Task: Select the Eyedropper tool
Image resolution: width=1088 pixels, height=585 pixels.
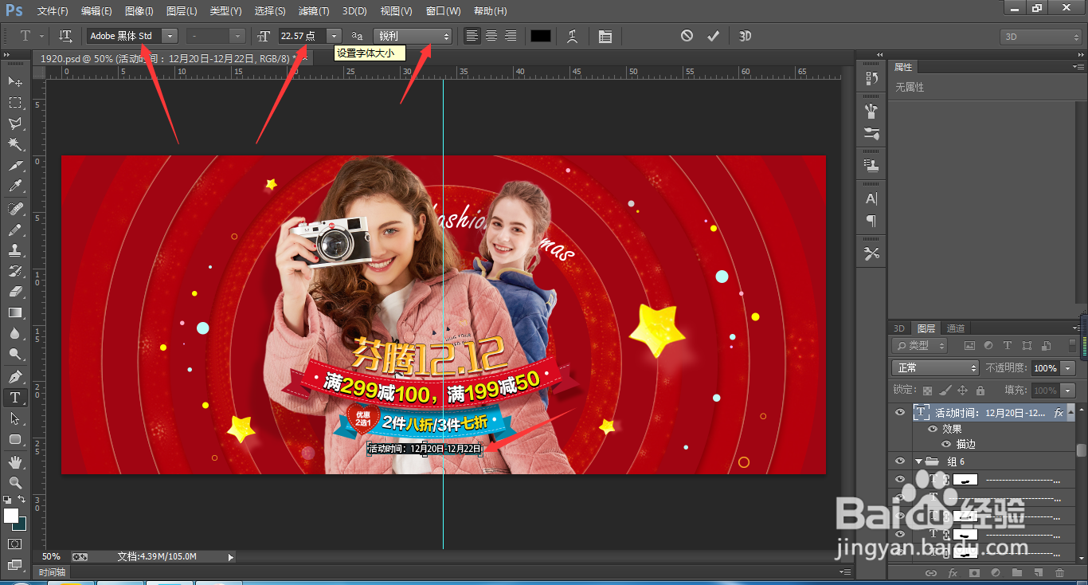Action: click(14, 186)
